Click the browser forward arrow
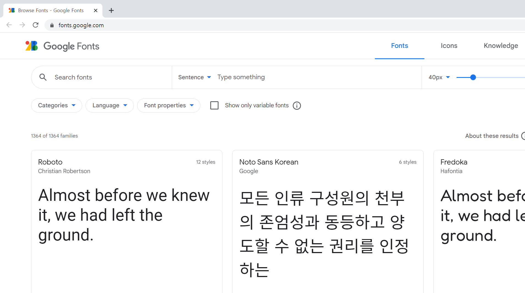525x293 pixels. point(22,25)
